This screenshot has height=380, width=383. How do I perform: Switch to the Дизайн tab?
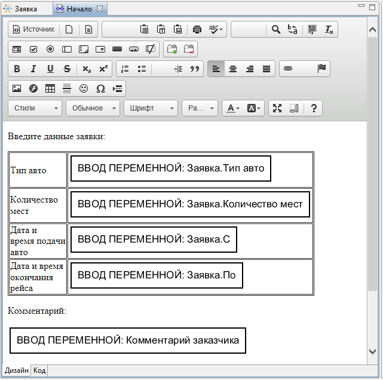pos(16,370)
